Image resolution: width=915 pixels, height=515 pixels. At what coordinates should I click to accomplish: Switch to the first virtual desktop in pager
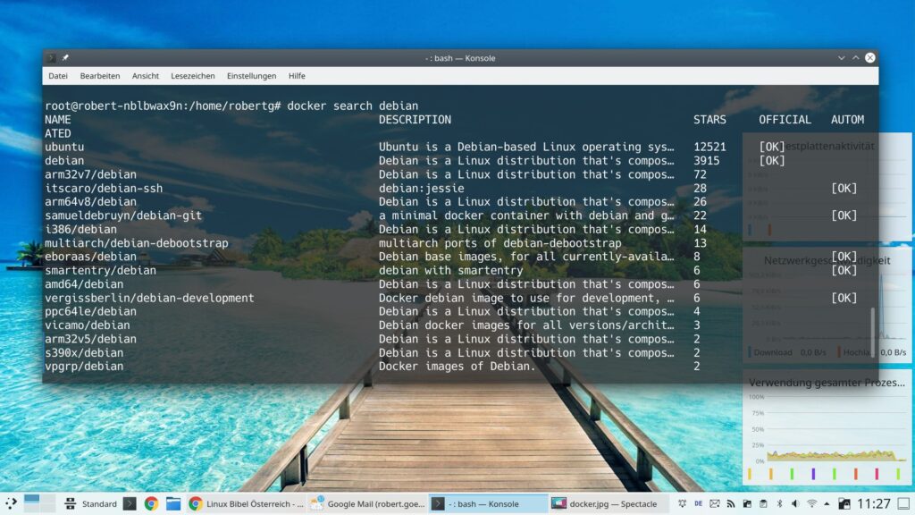(x=31, y=503)
